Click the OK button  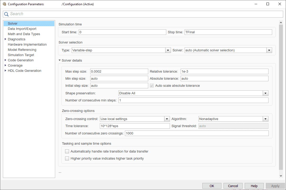tap(212, 186)
